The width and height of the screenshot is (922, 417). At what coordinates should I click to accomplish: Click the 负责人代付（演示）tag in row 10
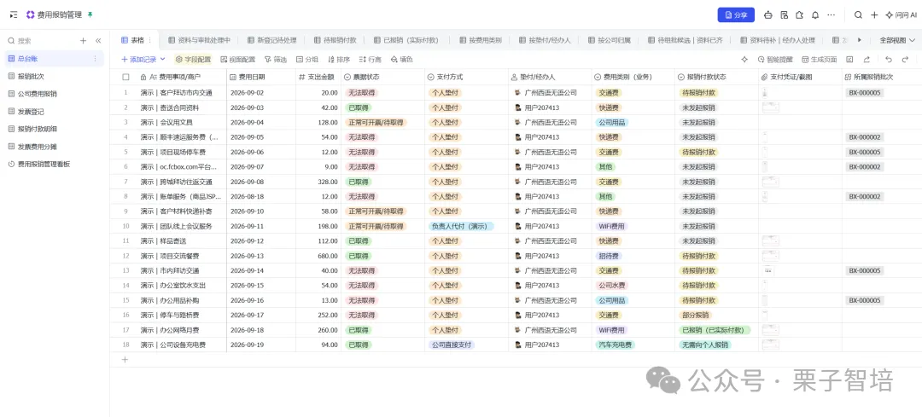point(460,226)
